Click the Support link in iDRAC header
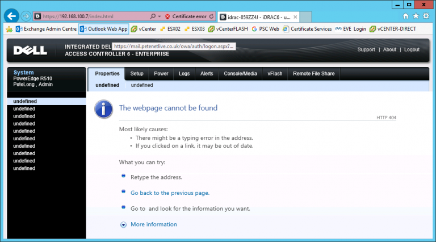This screenshot has width=436, height=242. (366, 49)
